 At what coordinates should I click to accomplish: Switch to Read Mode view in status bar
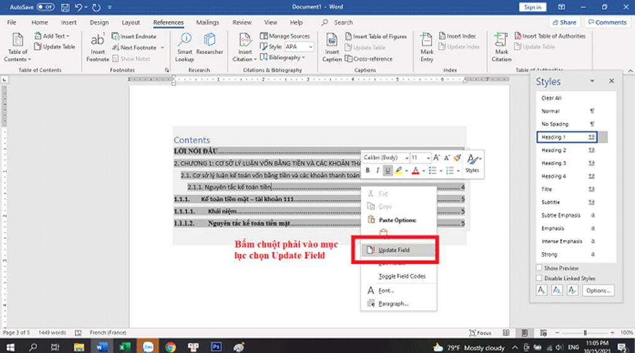[506, 333]
